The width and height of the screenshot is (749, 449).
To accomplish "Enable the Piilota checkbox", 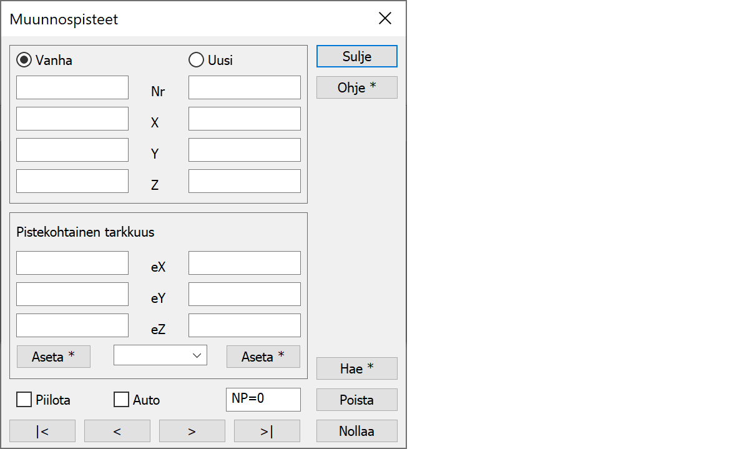I will coord(24,400).
